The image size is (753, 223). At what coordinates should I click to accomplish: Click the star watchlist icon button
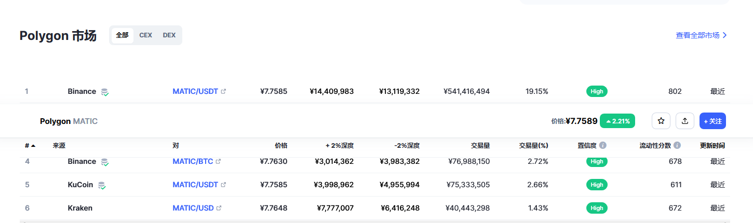tap(661, 121)
